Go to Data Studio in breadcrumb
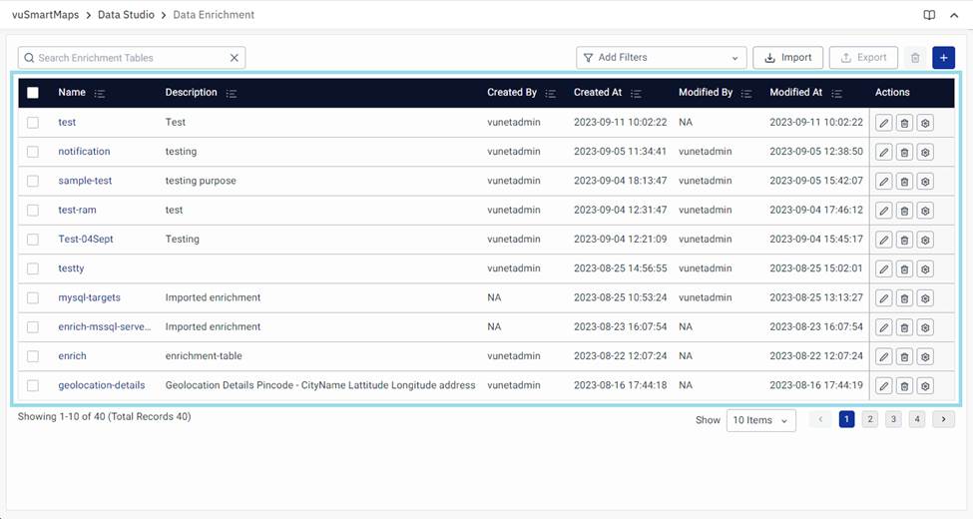The height and width of the screenshot is (519, 973). [x=126, y=15]
